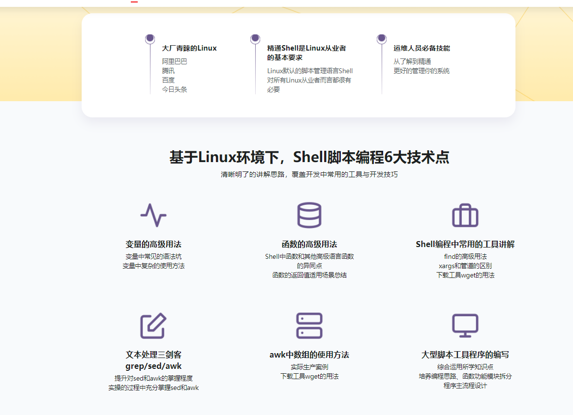The height and width of the screenshot is (415, 573).
Task: Click the server stack icon above awk中数组的使用方法
Action: pos(310,325)
